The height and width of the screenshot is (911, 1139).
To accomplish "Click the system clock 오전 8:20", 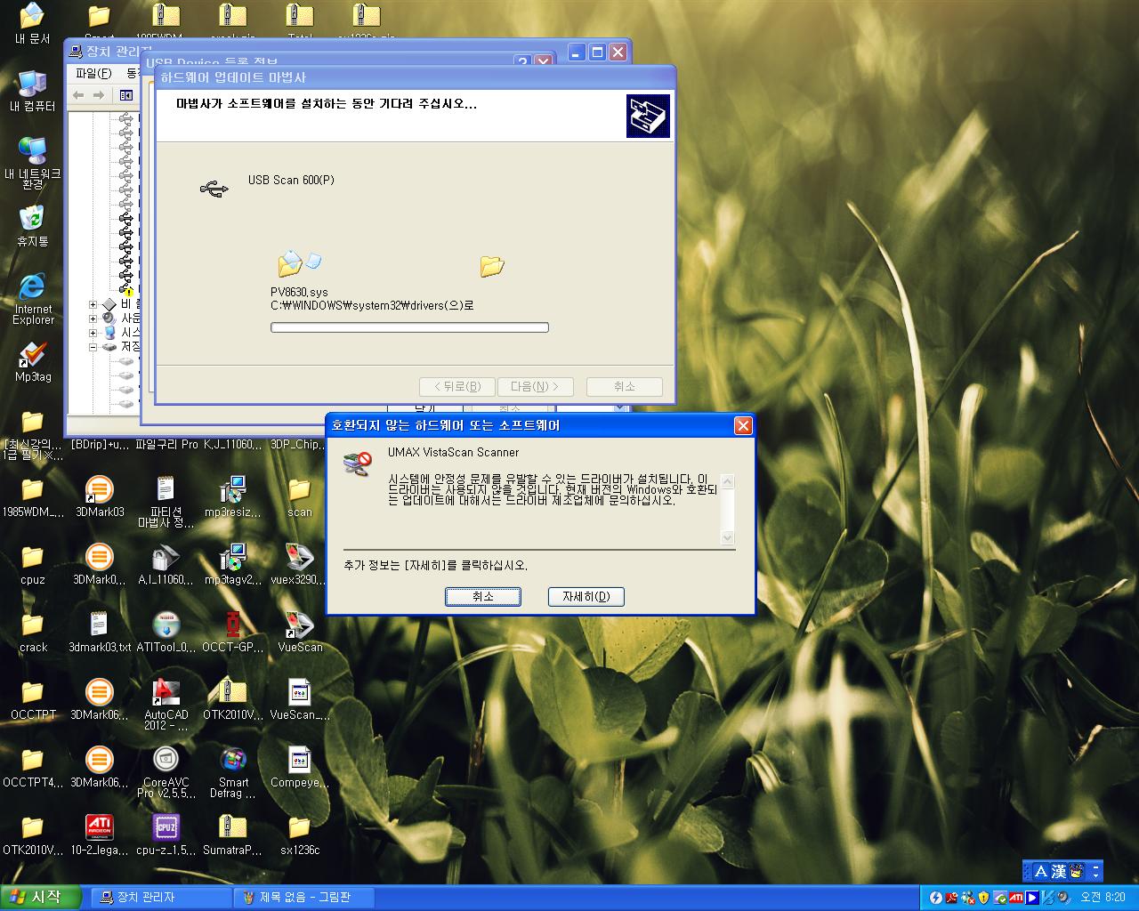I will (x=1103, y=898).
